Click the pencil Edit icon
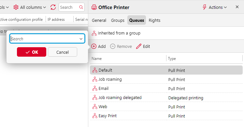This screenshot has width=244, height=127. tap(139, 46)
